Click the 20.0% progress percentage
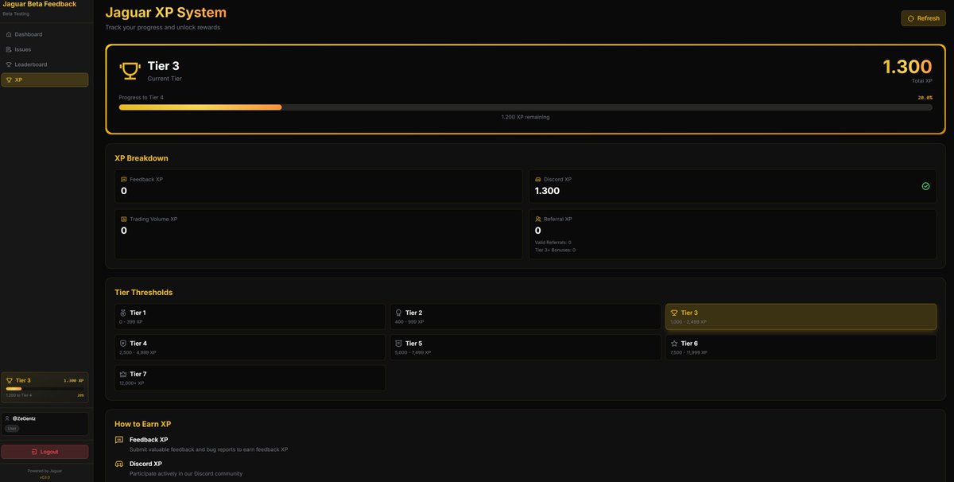The width and height of the screenshot is (954, 482). pyautogui.click(x=925, y=97)
